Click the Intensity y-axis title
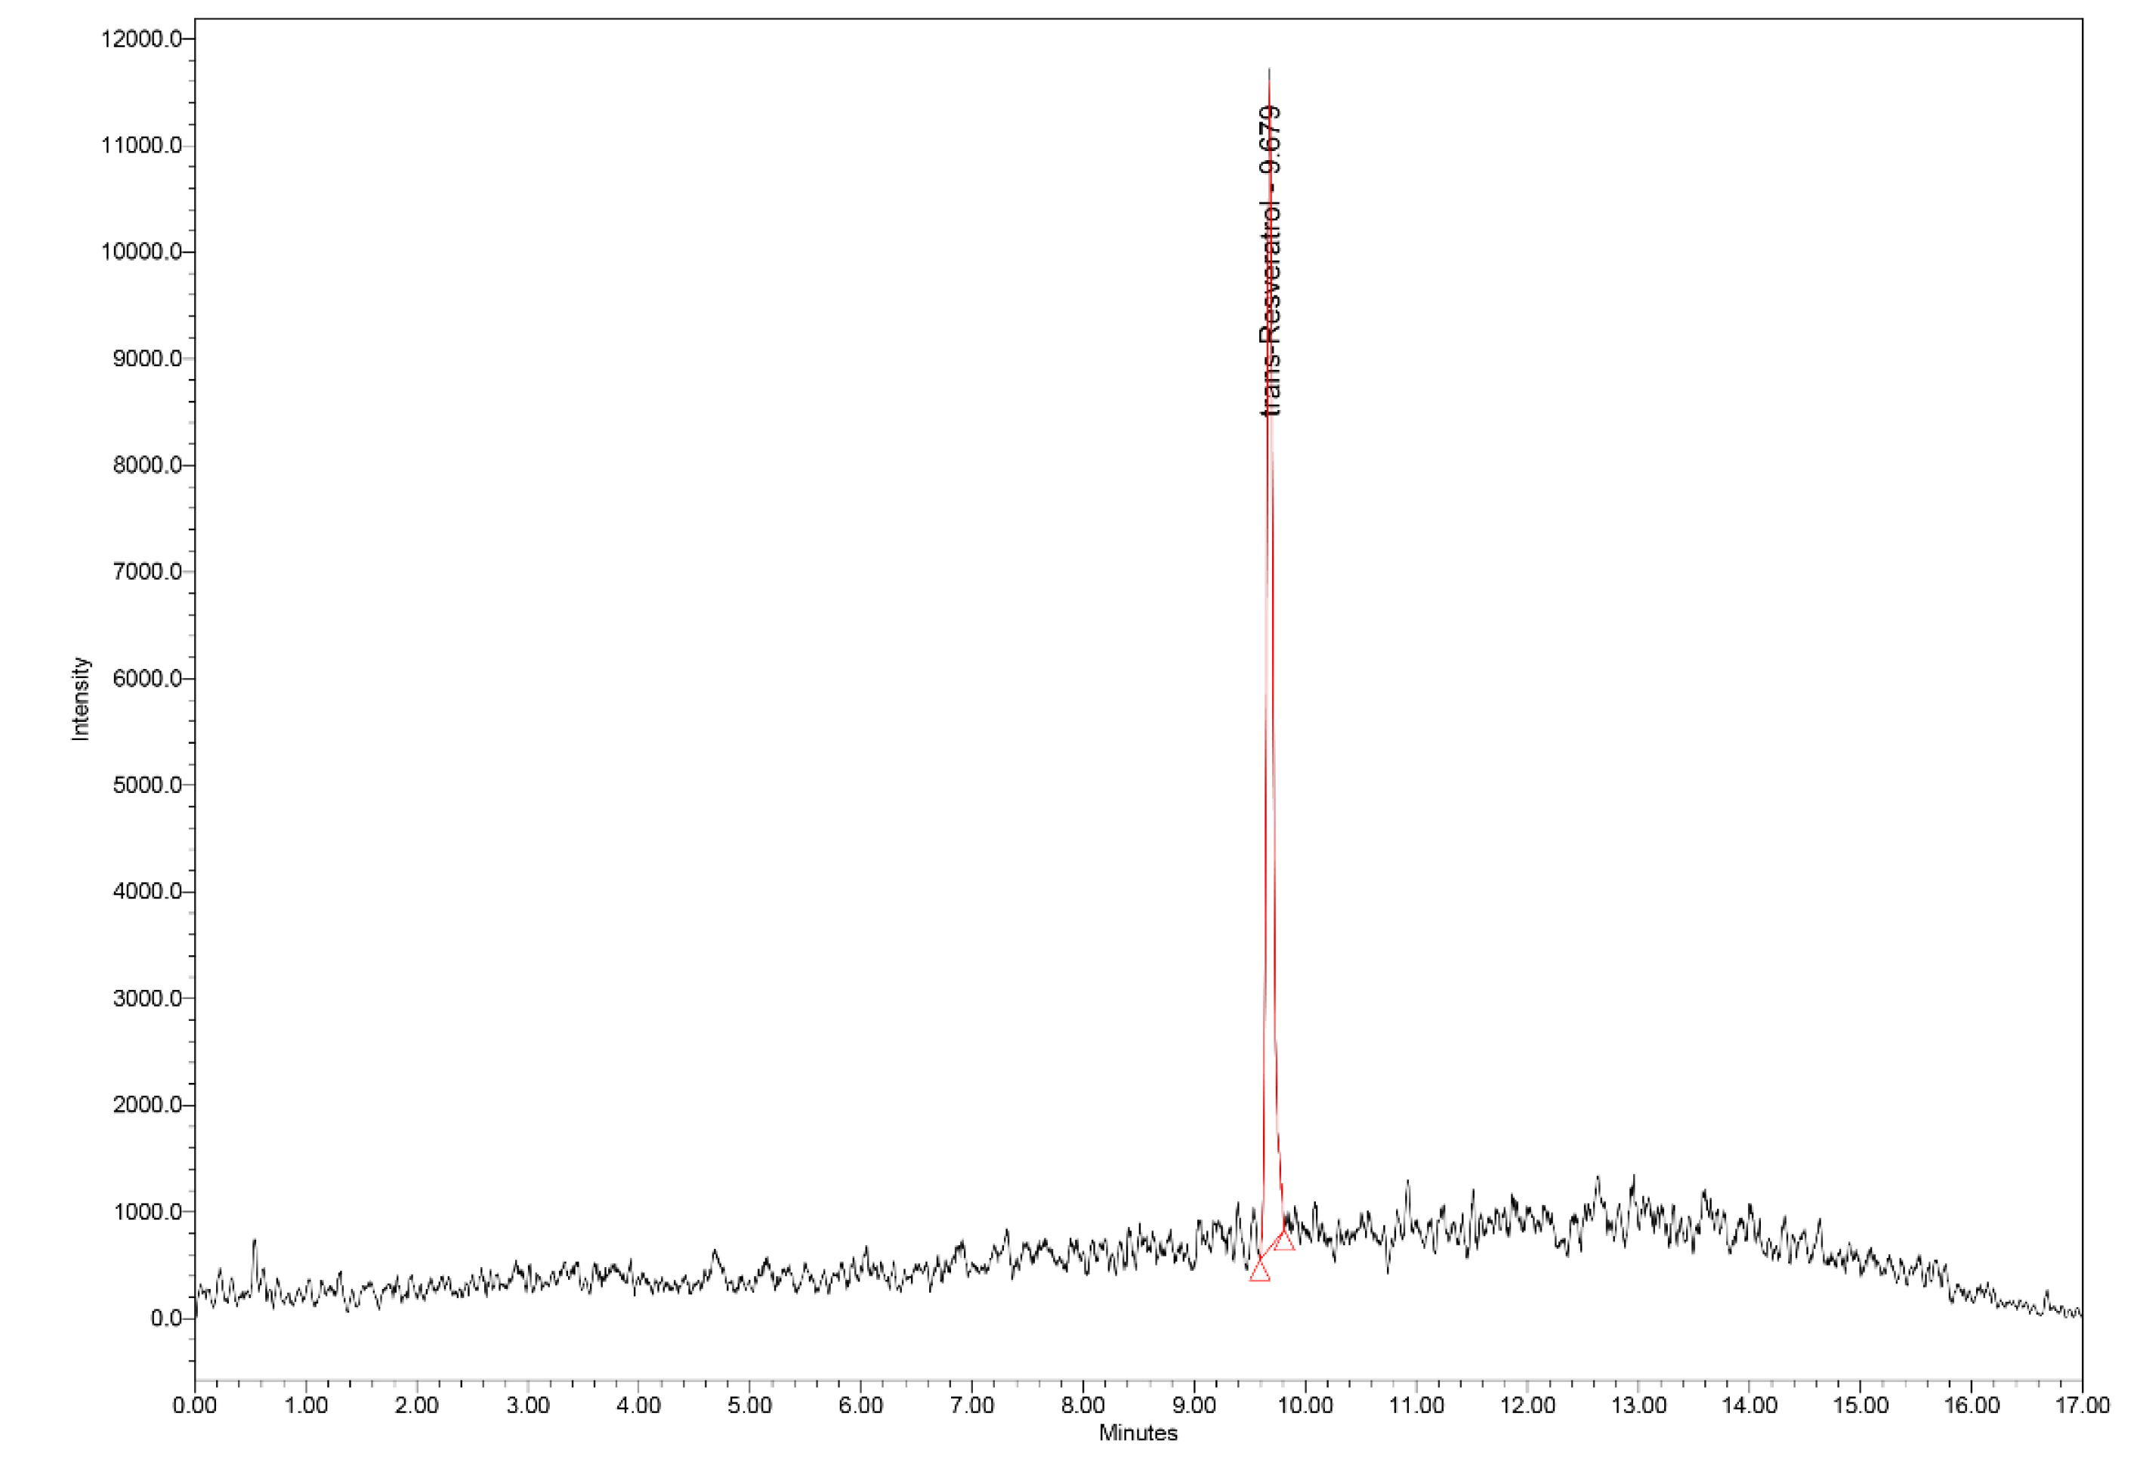This screenshot has width=2134, height=1468. 81,699
